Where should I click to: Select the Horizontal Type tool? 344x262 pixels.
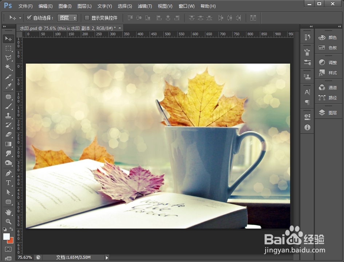(x=8, y=183)
